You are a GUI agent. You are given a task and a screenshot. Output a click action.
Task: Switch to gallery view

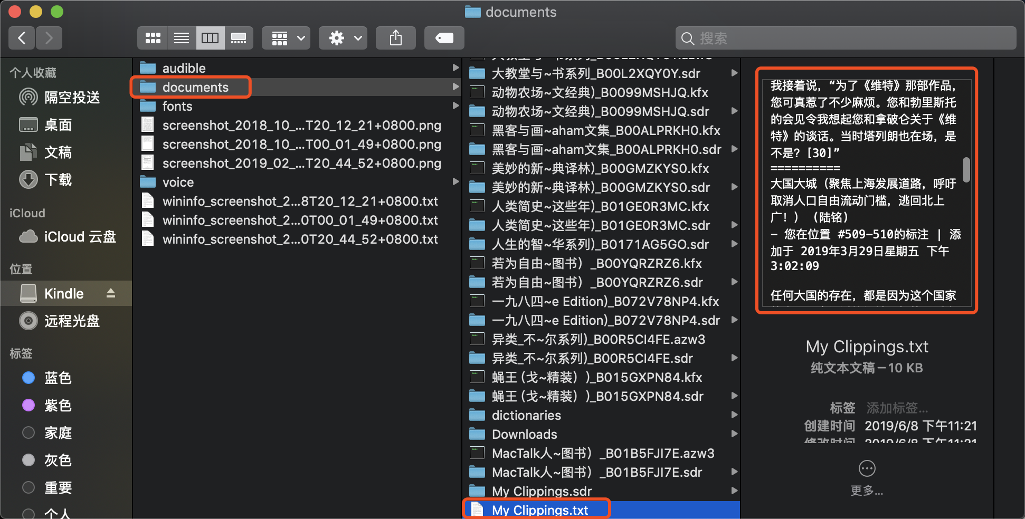[239, 38]
